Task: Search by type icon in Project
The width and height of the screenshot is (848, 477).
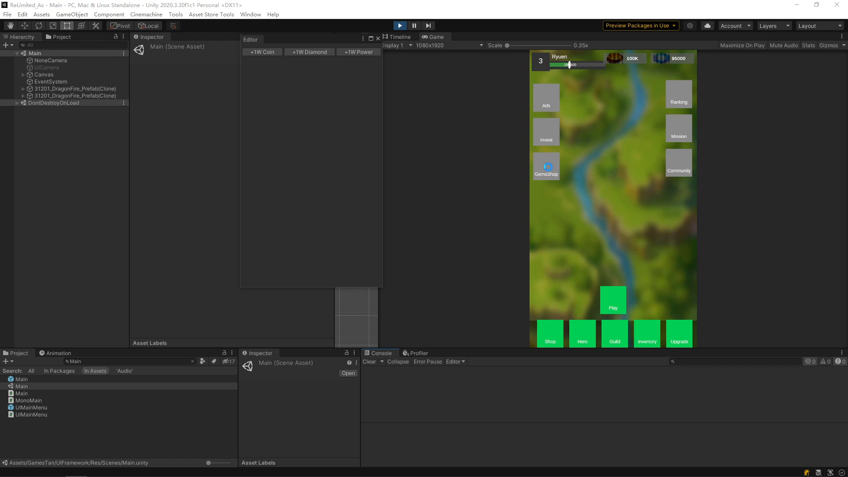Action: pos(203,361)
